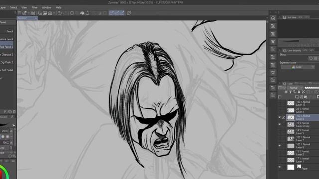Click the Save folder icon in command bar

(x=45, y=13)
